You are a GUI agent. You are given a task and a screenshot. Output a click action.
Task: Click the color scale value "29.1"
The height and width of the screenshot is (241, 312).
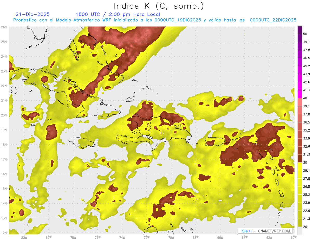[306, 170]
